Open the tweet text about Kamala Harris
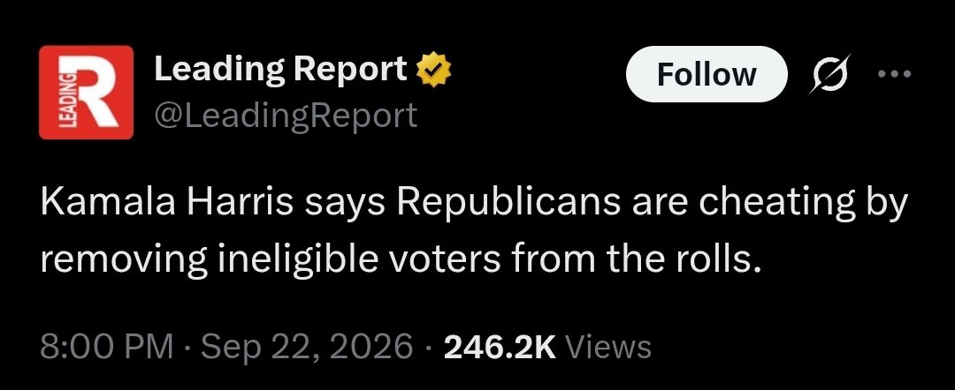The image size is (955, 390). [474, 232]
